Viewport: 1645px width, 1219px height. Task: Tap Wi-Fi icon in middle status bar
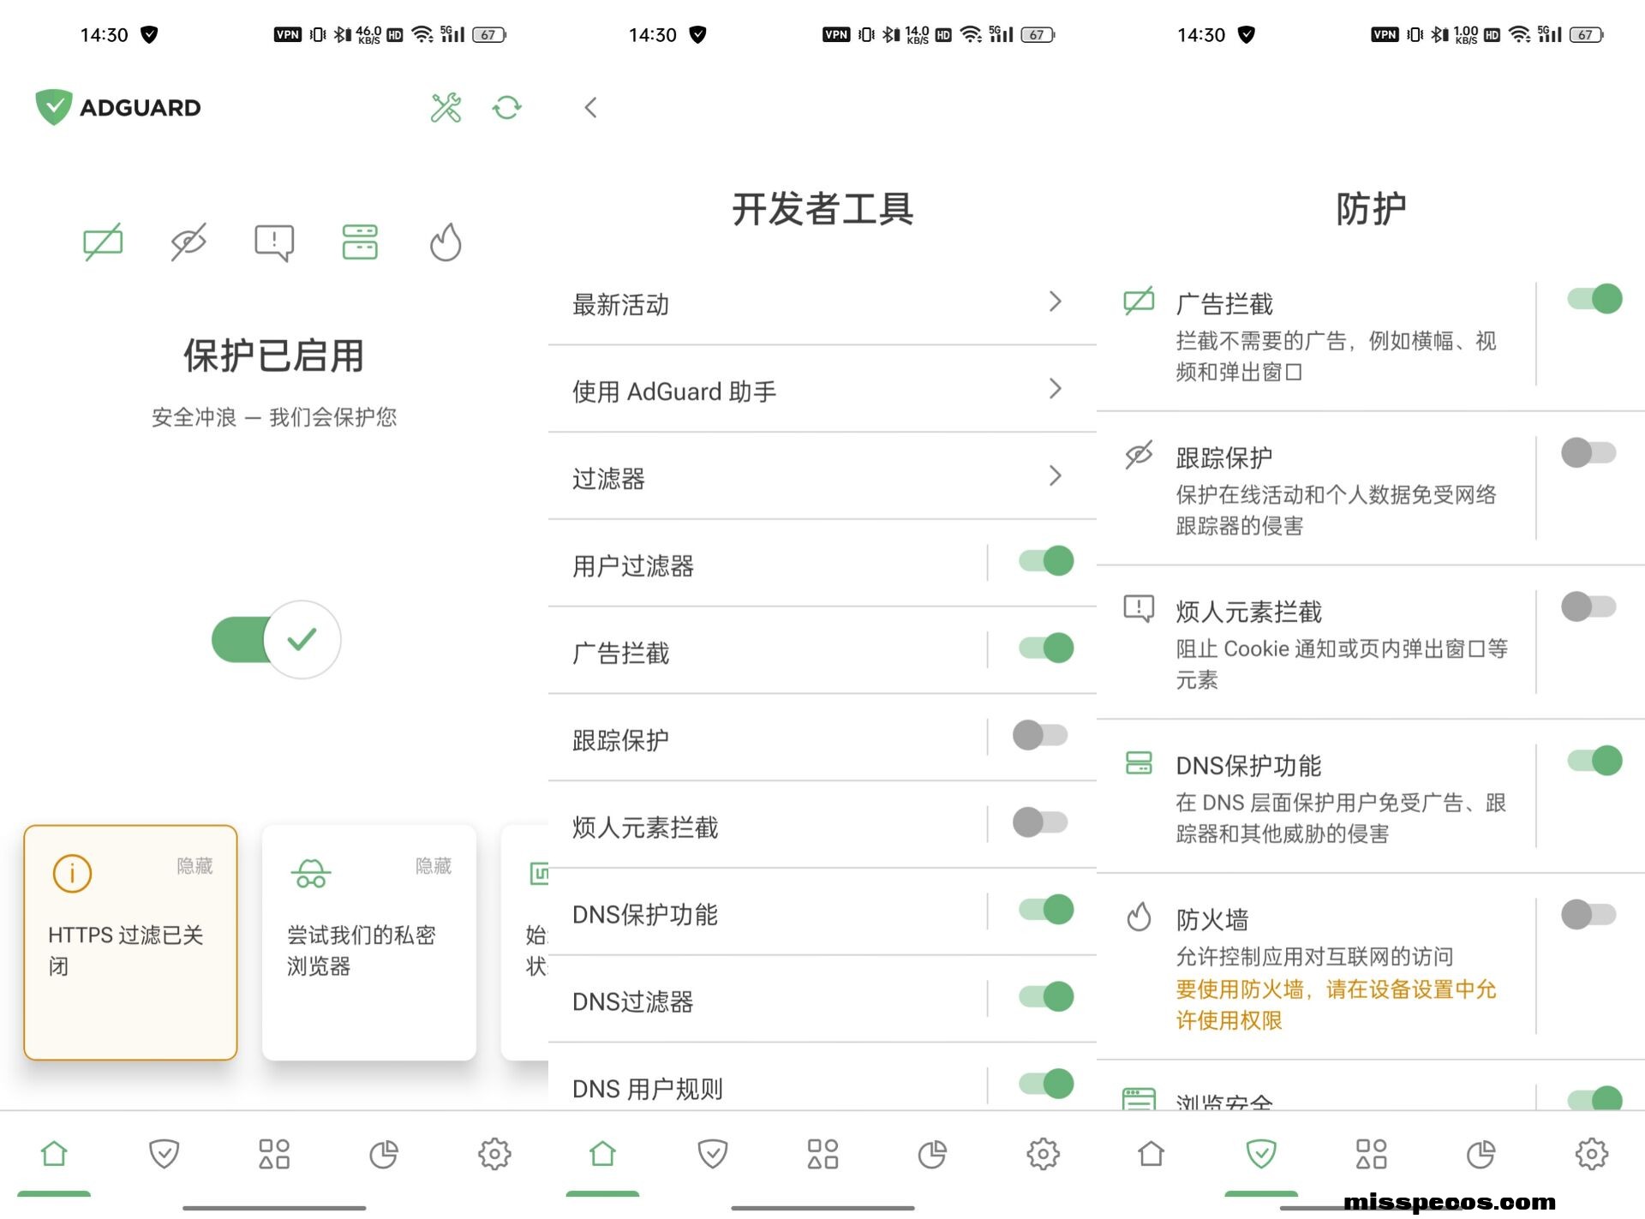(971, 34)
